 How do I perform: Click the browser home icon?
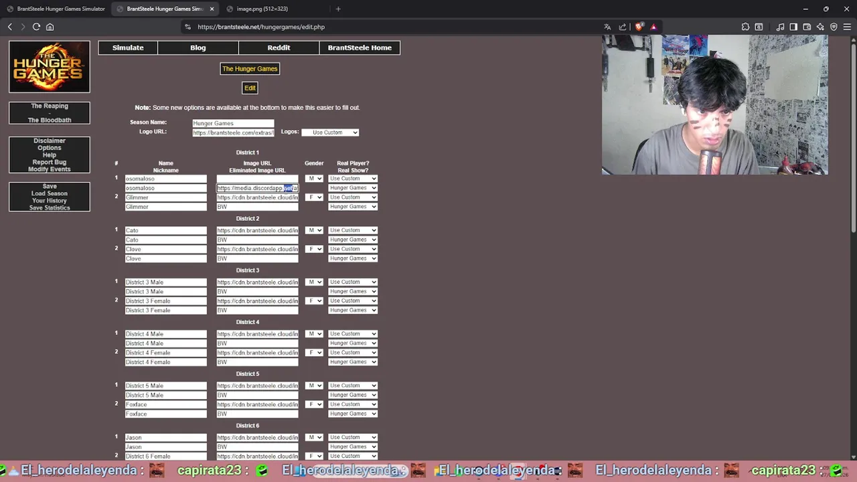click(50, 27)
